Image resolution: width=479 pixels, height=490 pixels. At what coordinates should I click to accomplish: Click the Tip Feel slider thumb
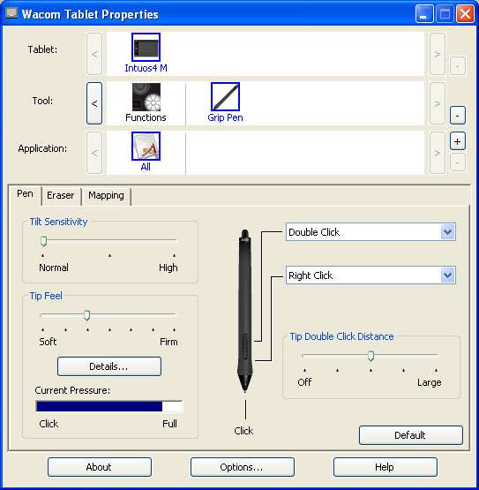(87, 315)
